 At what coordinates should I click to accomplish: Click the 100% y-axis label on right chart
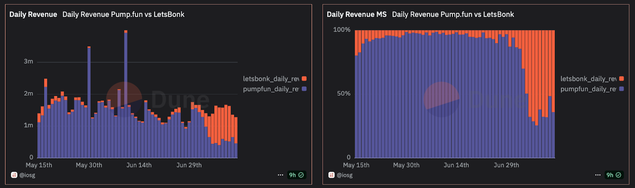pyautogui.click(x=342, y=30)
